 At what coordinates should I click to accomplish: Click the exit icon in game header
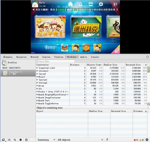115,4
